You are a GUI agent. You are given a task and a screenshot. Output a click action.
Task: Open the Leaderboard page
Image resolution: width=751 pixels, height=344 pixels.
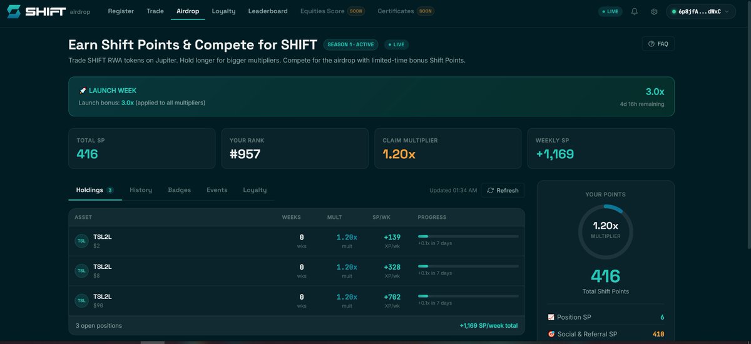pos(268,11)
